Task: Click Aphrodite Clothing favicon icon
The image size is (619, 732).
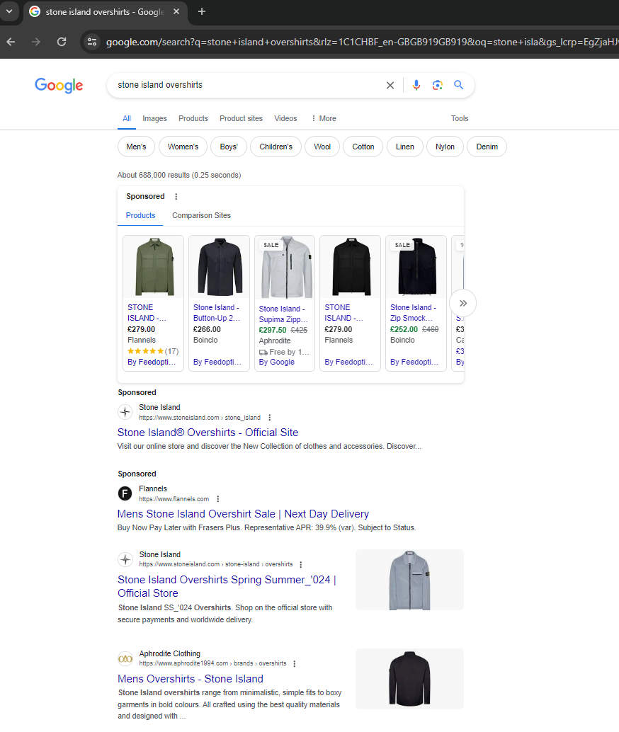Action: [125, 658]
